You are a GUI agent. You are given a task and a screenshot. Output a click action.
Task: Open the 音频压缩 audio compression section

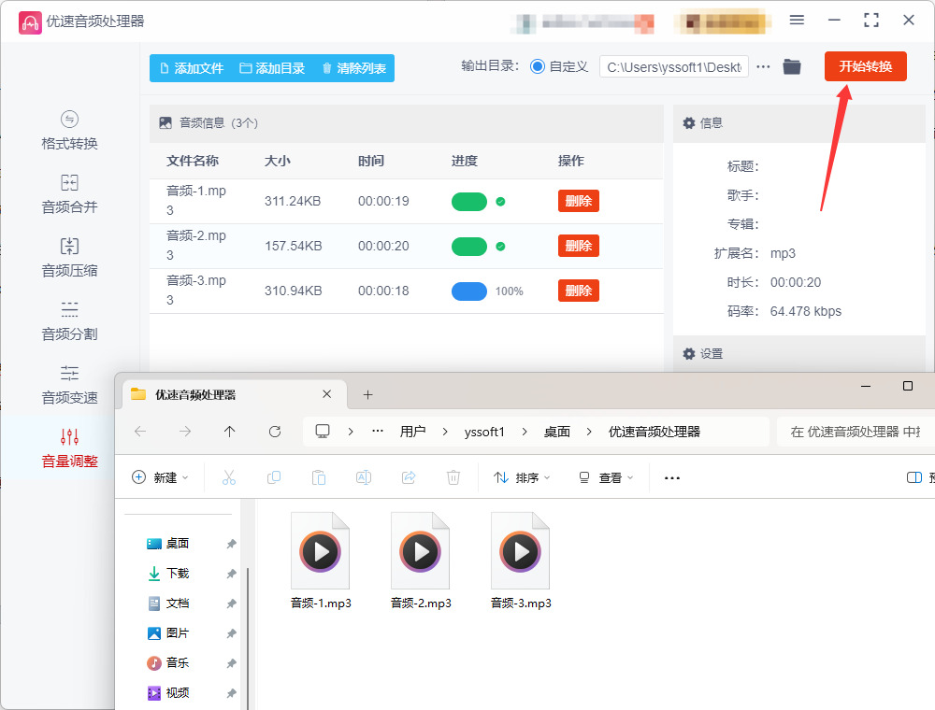tap(69, 258)
